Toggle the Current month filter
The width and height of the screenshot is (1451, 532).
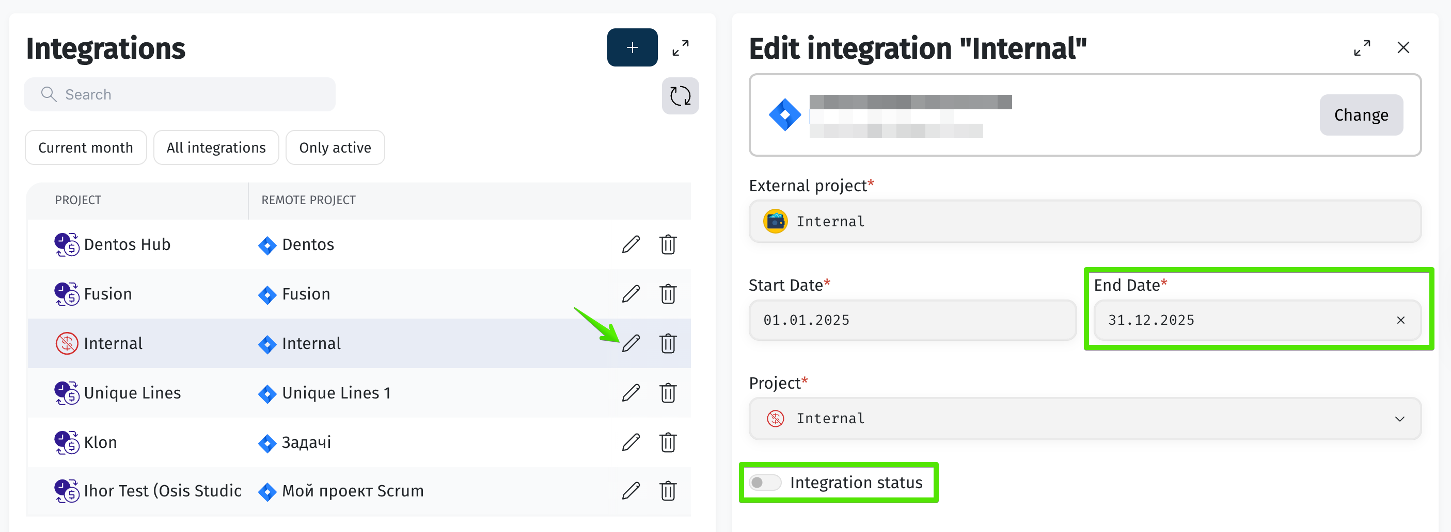pyautogui.click(x=86, y=148)
